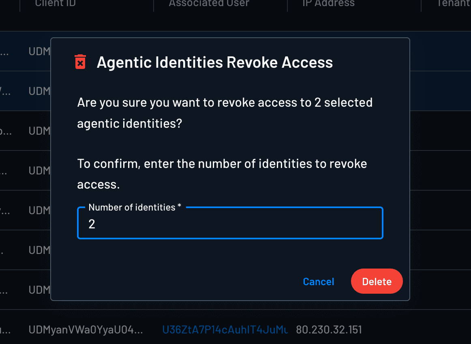Sort the table by Associated User column
This screenshot has height=344, width=471.
(209, 4)
